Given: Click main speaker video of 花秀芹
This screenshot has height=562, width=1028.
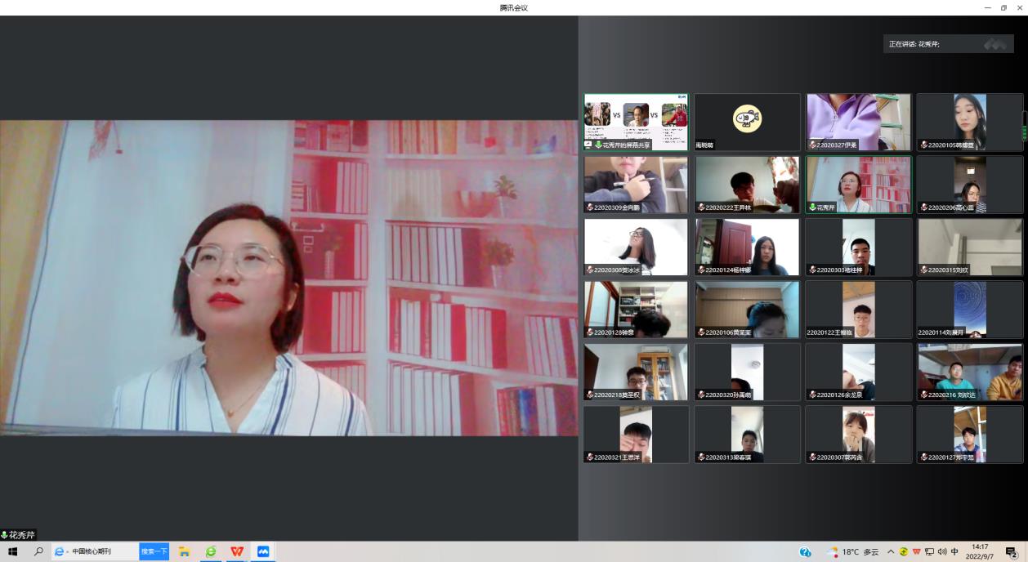Looking at the screenshot, I should (288, 278).
